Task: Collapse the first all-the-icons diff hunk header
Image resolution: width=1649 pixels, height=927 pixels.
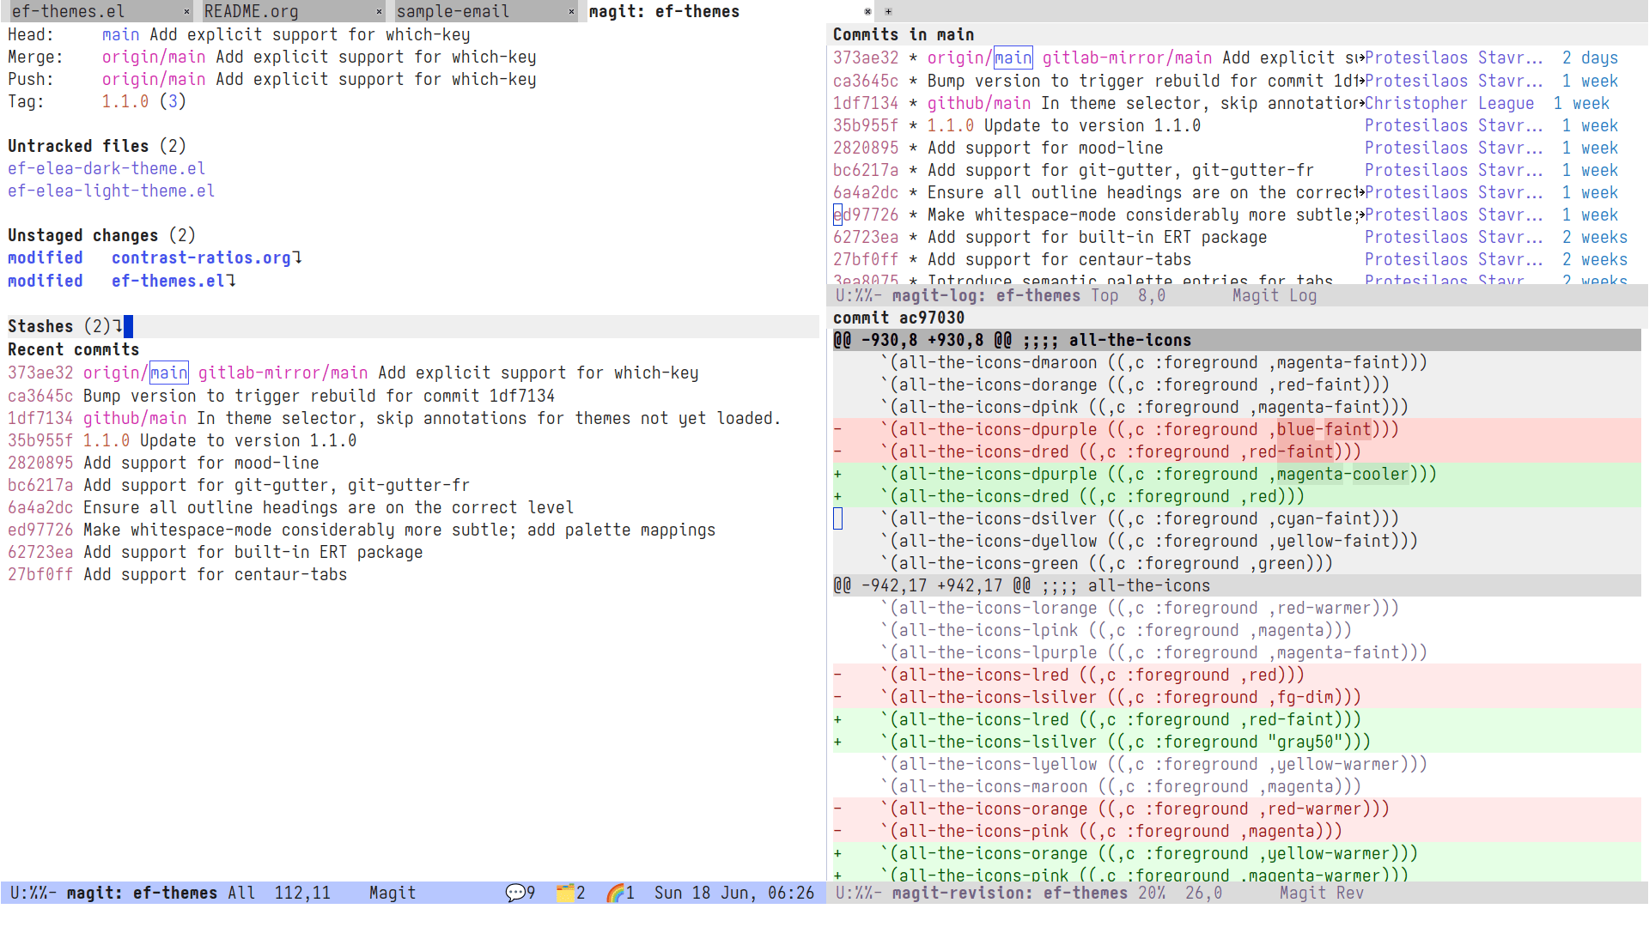Action: pos(1237,340)
